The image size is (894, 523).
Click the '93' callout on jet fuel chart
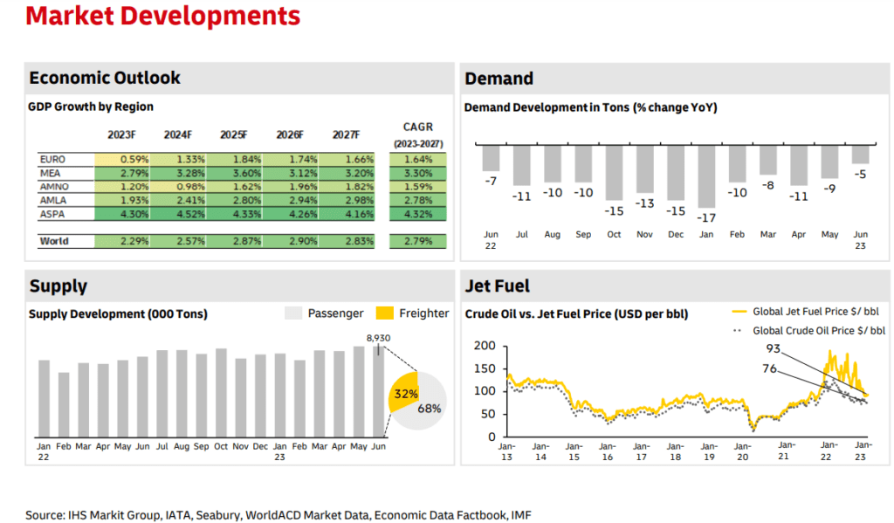coord(774,348)
